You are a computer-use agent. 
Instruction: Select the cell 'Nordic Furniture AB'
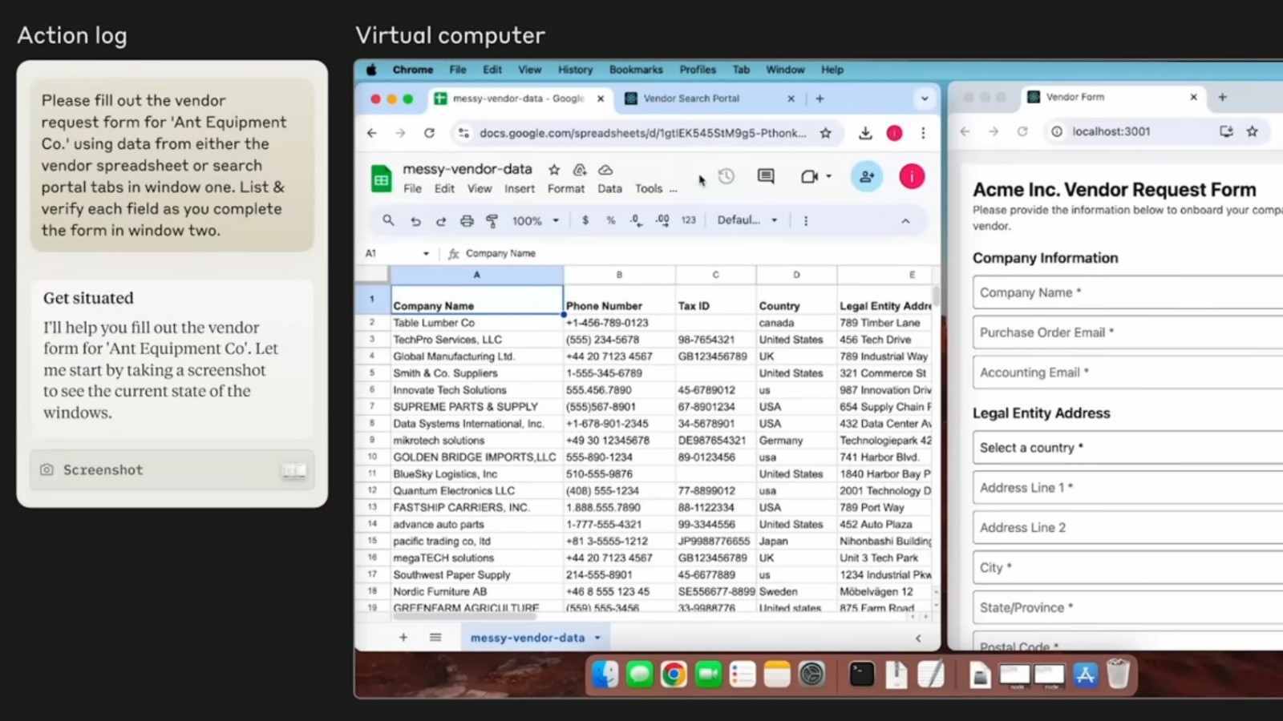click(477, 592)
